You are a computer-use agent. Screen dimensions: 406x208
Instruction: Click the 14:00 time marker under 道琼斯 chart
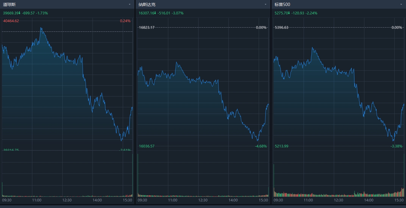coord(97,200)
